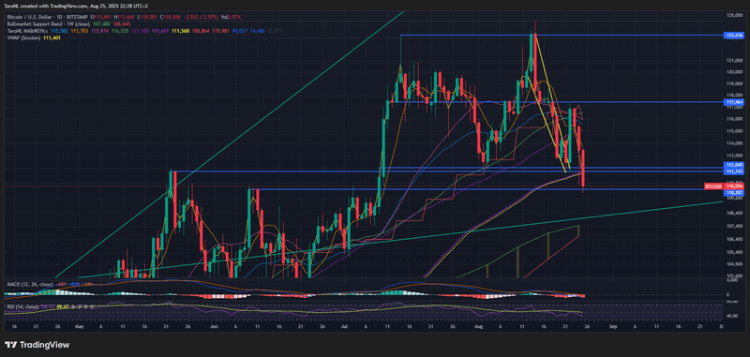The height and width of the screenshot is (357, 750).
Task: Click the 120,000 price axis label
Action: tap(734, 72)
